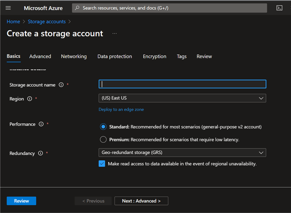Expand the Redundancy dropdown
The width and height of the screenshot is (291, 213).
(261, 153)
